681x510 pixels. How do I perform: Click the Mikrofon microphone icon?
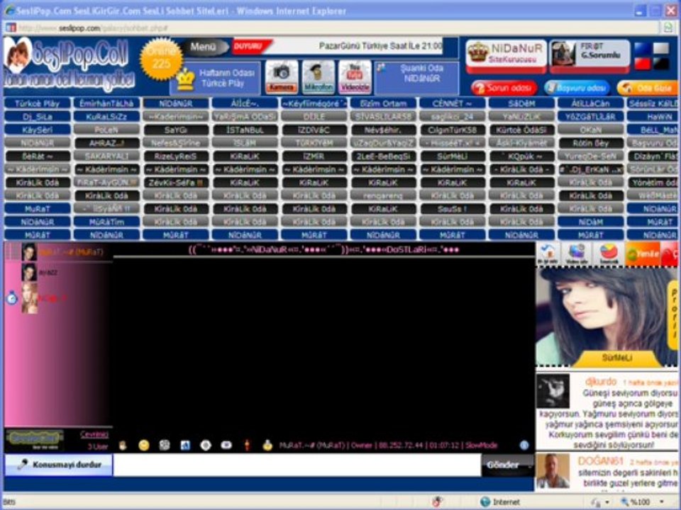(x=319, y=76)
